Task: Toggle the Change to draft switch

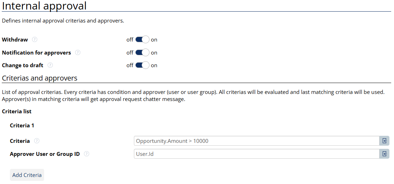Action: (142, 65)
